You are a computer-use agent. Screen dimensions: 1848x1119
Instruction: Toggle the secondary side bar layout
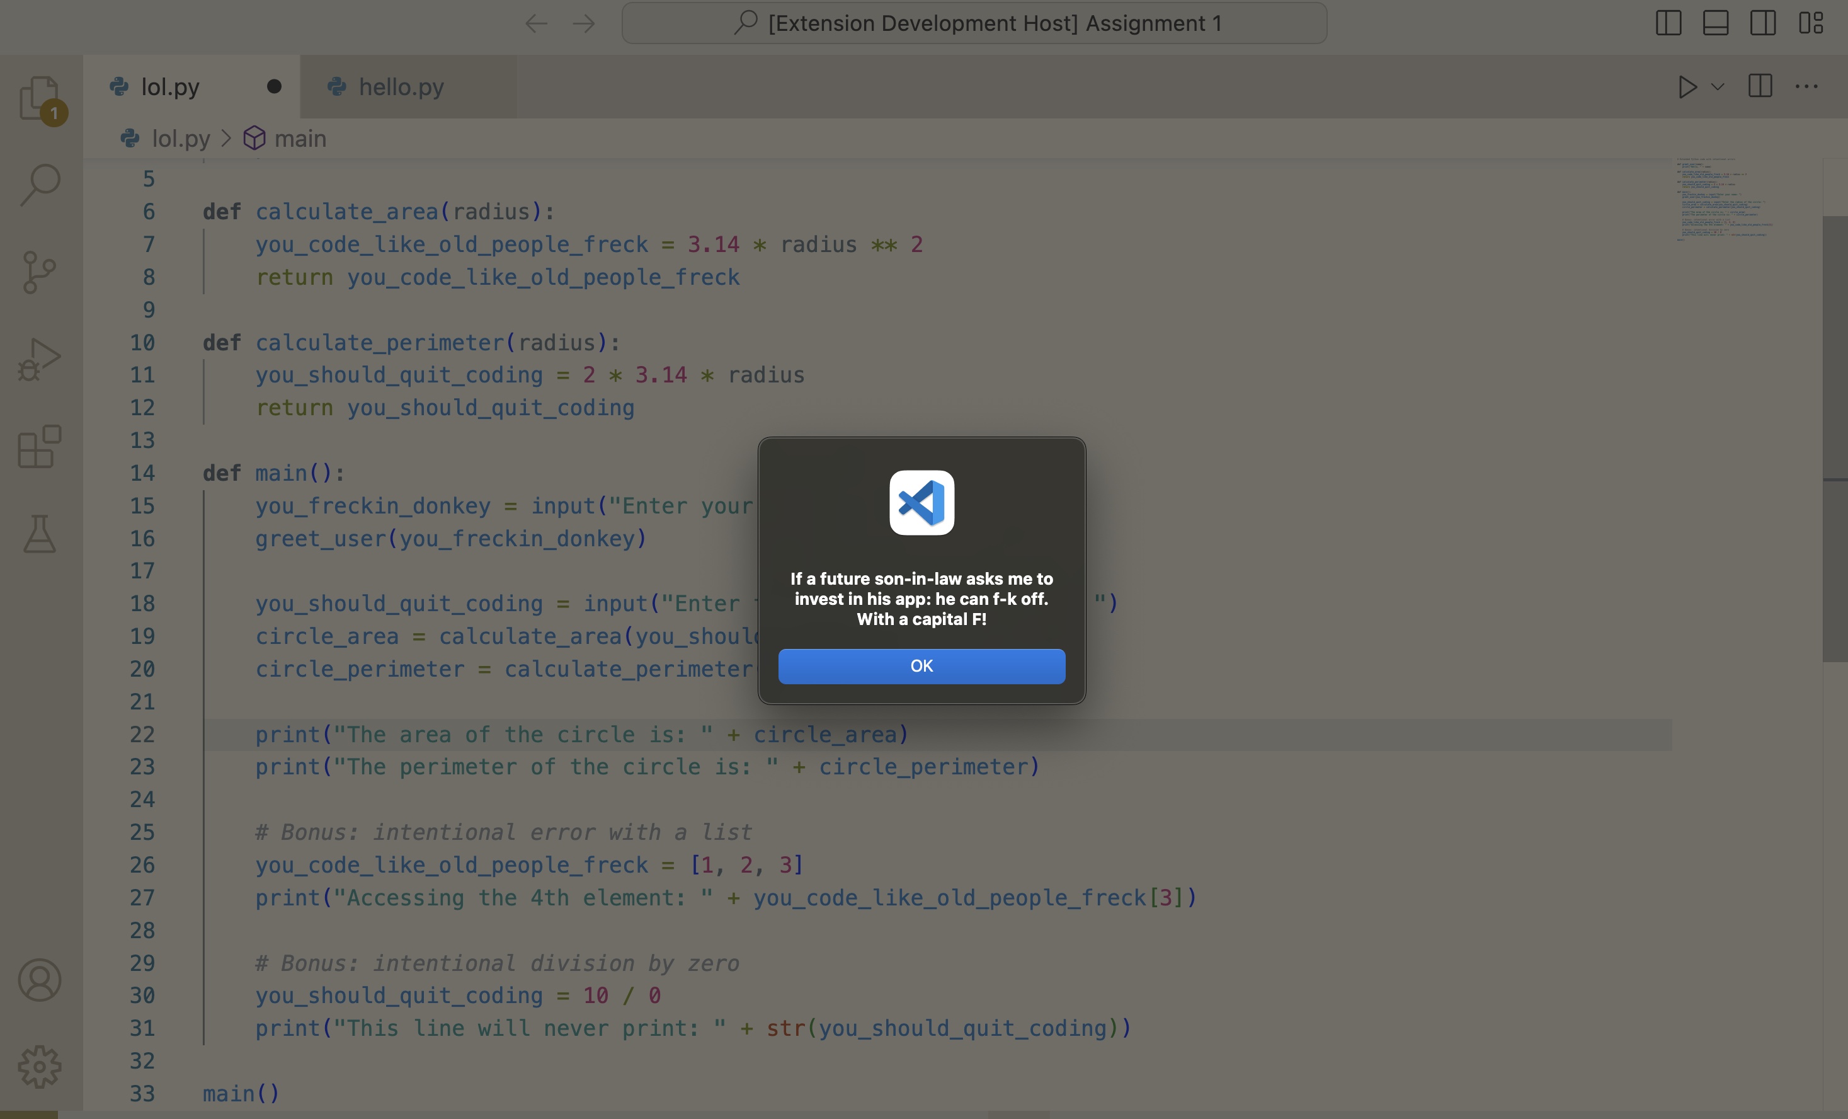pyautogui.click(x=1762, y=23)
